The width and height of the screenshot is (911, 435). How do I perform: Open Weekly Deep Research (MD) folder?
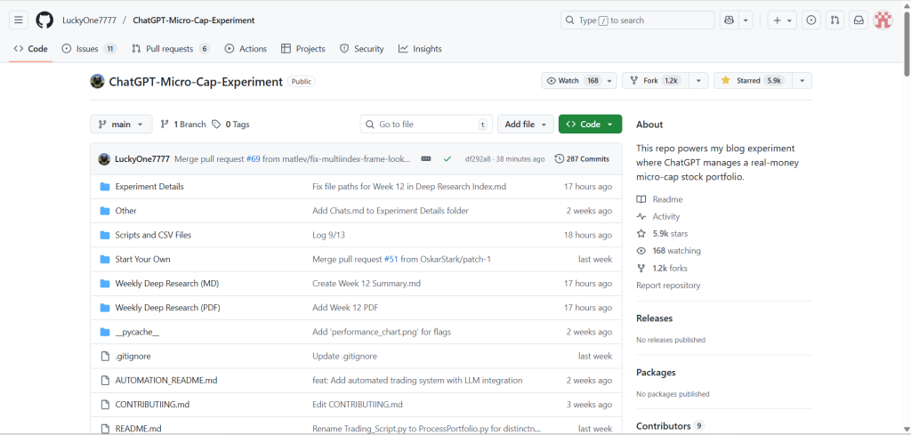166,284
